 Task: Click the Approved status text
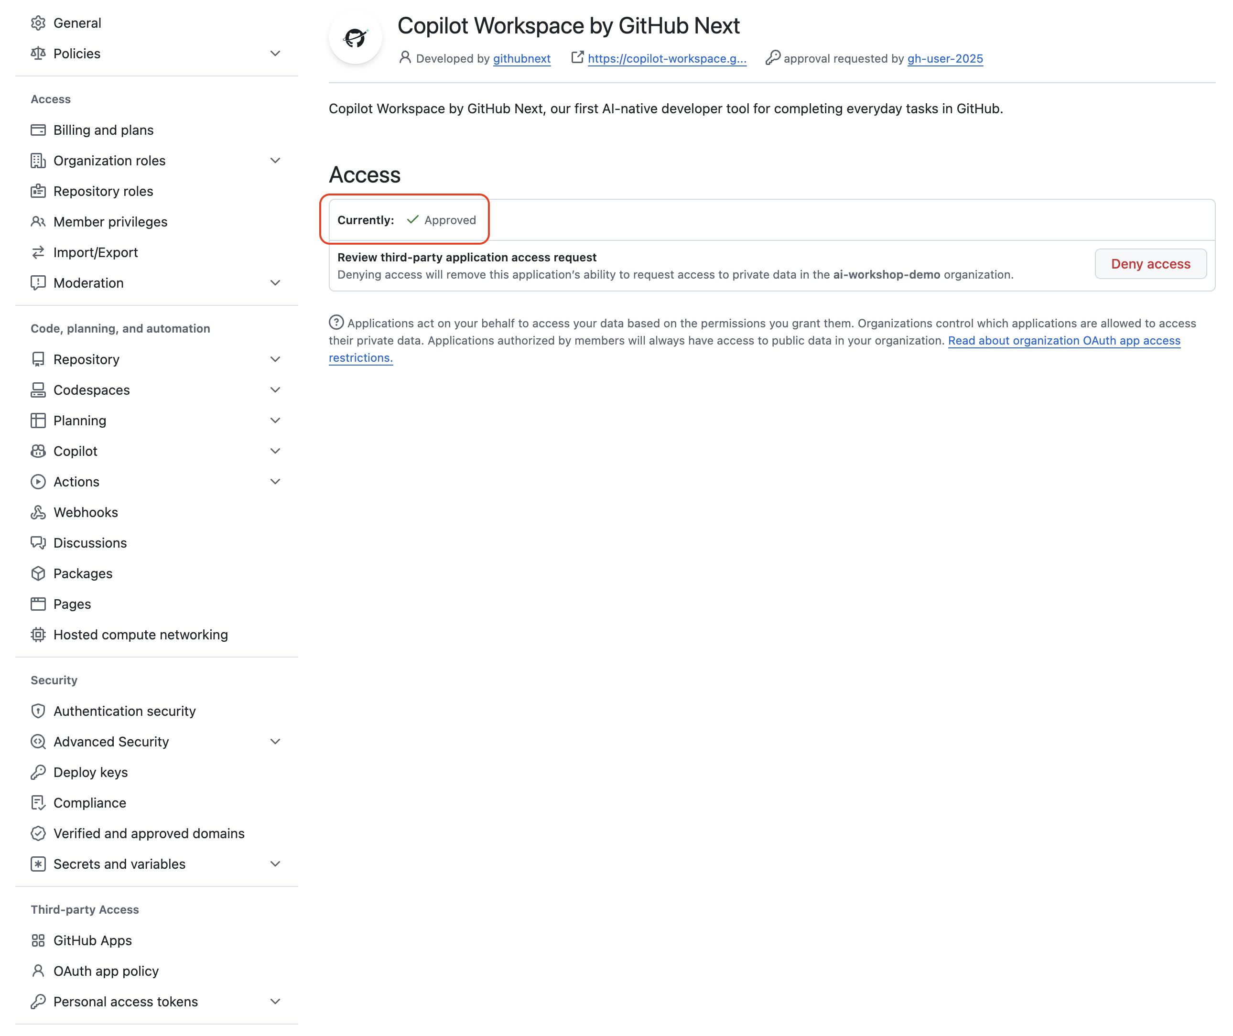450,220
